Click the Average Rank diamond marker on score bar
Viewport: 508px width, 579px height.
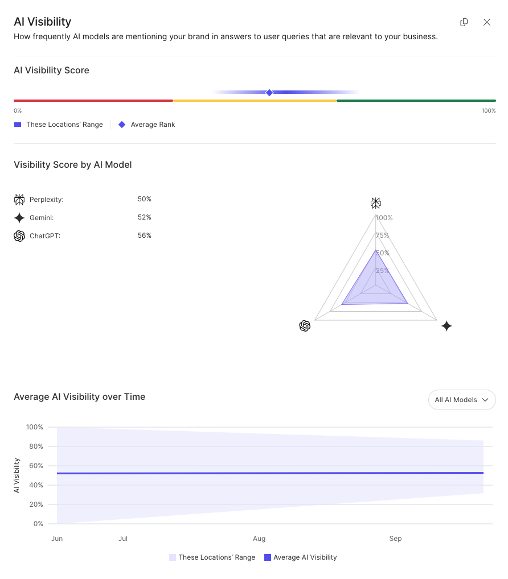pos(269,93)
